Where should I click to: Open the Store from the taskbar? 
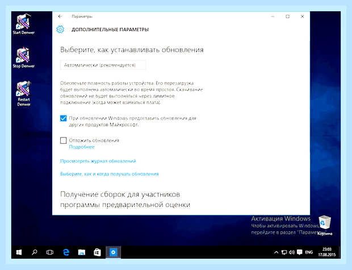tap(97, 252)
